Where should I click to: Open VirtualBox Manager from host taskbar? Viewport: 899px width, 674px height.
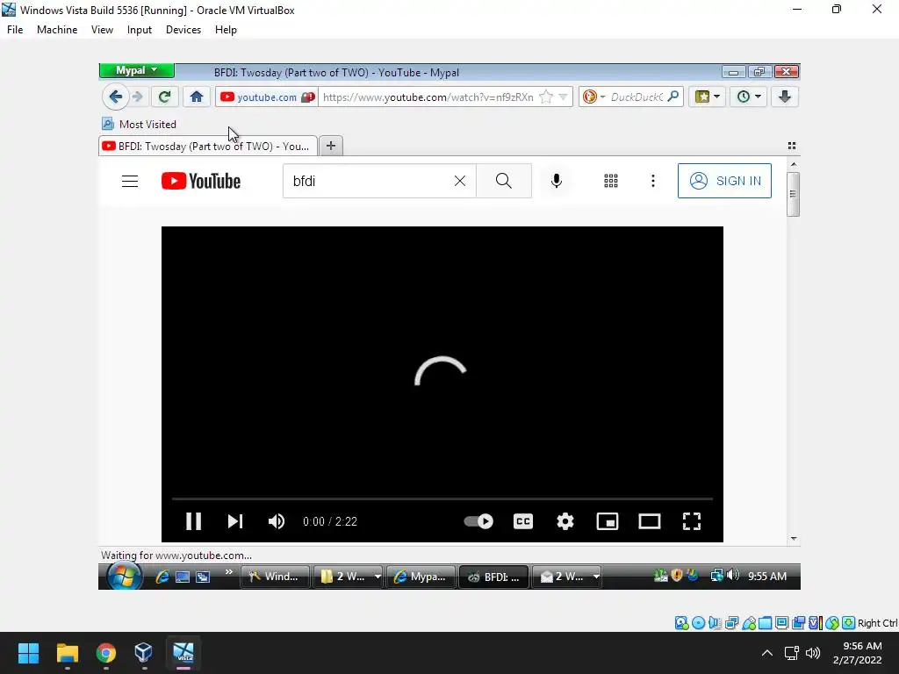pyautogui.click(x=143, y=653)
